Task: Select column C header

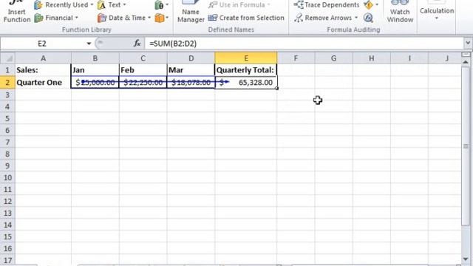Action: [x=143, y=58]
